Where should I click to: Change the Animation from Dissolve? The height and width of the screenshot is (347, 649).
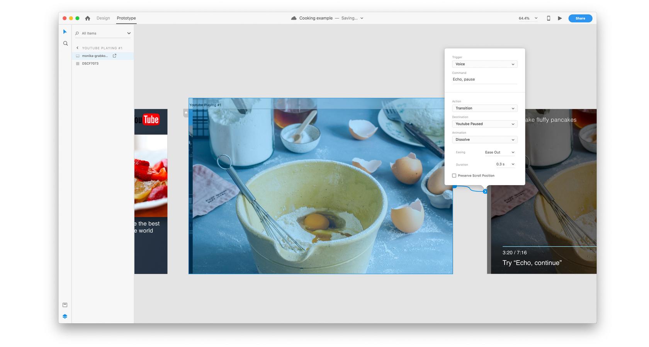point(484,140)
